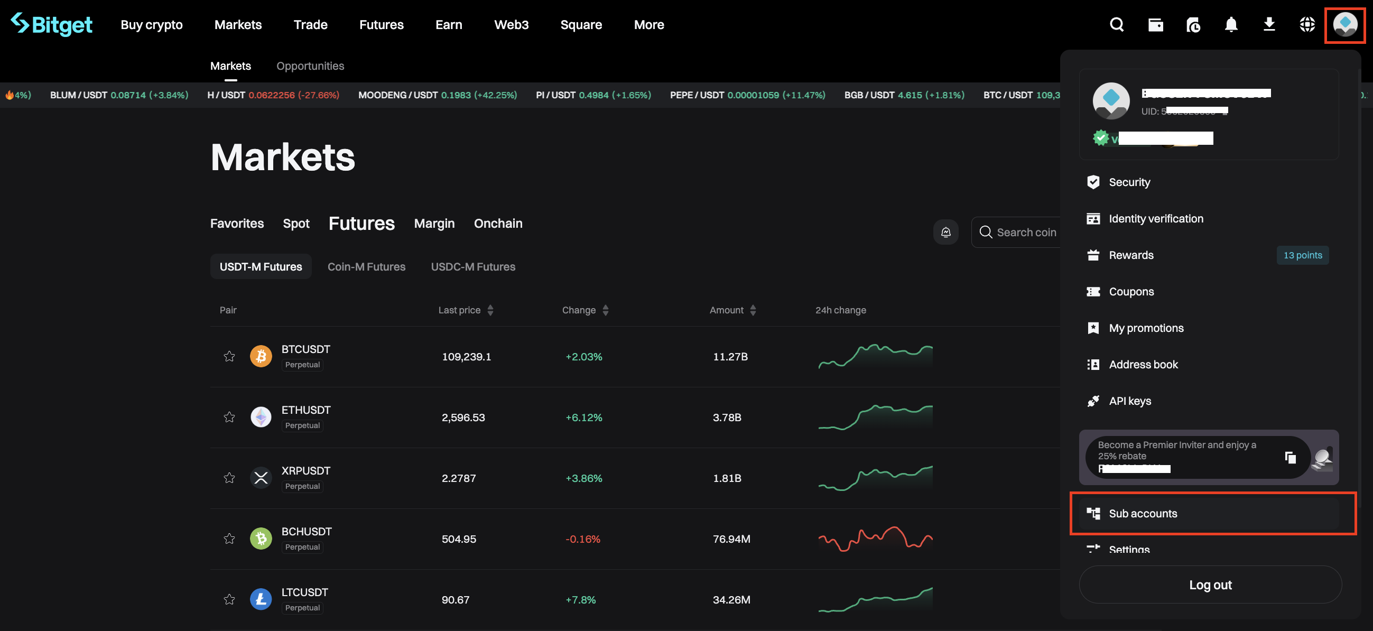Switch to the Margin tab
Image resolution: width=1373 pixels, height=631 pixels.
tap(434, 224)
